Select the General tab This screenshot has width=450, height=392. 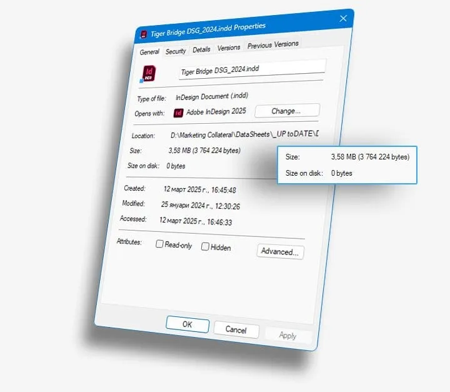149,52
